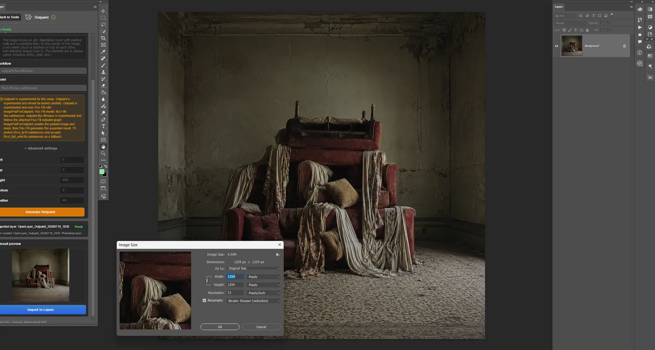Select the Eyedropper tool
Image resolution: width=655 pixels, height=350 pixels.
click(x=103, y=51)
